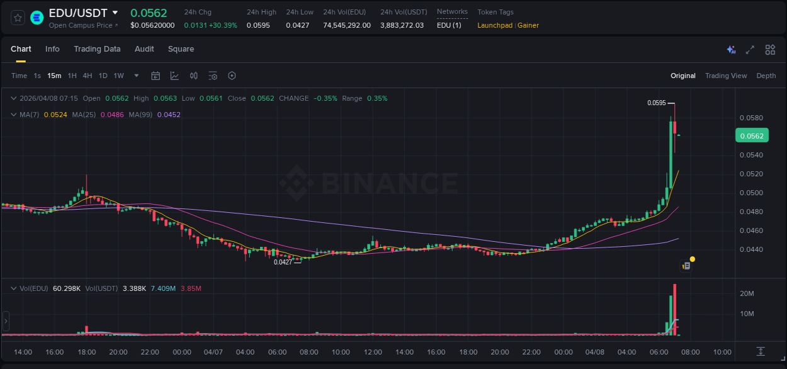Open the date range calendar icon
787x369 pixels.
[x=156, y=76]
